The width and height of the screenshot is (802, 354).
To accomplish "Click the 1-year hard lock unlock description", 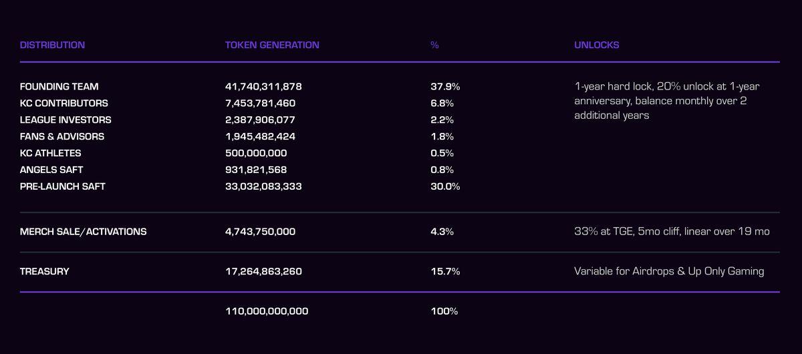I will 666,101.
